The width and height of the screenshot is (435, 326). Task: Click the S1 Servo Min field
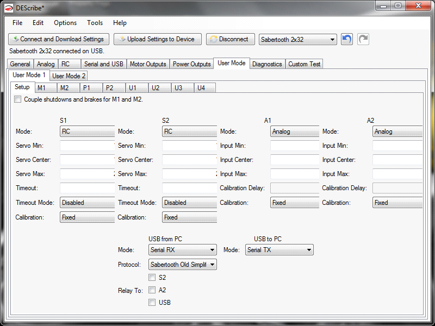point(87,146)
